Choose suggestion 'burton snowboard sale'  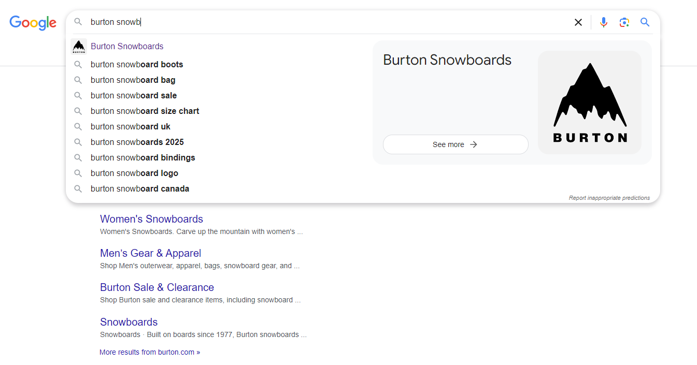(134, 96)
